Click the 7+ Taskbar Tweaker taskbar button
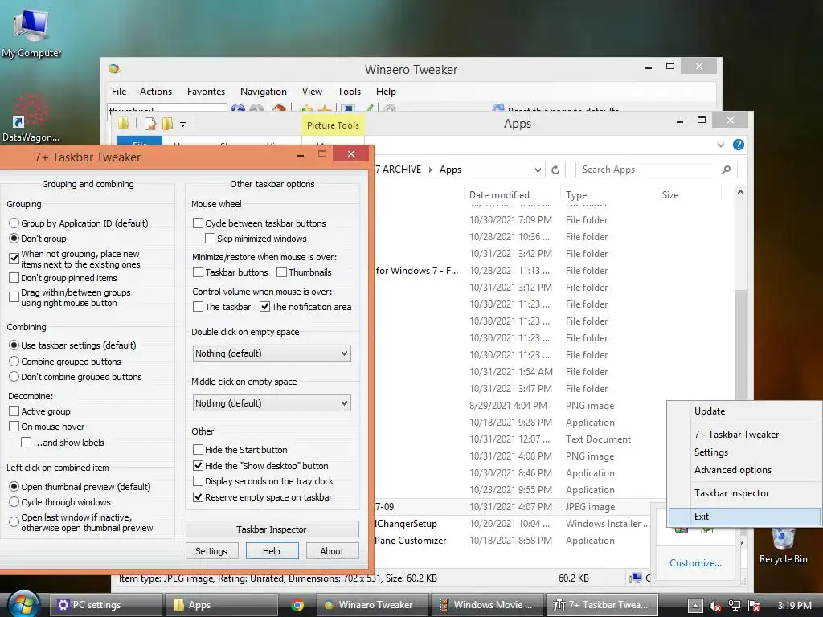This screenshot has width=823, height=617. coord(601,605)
